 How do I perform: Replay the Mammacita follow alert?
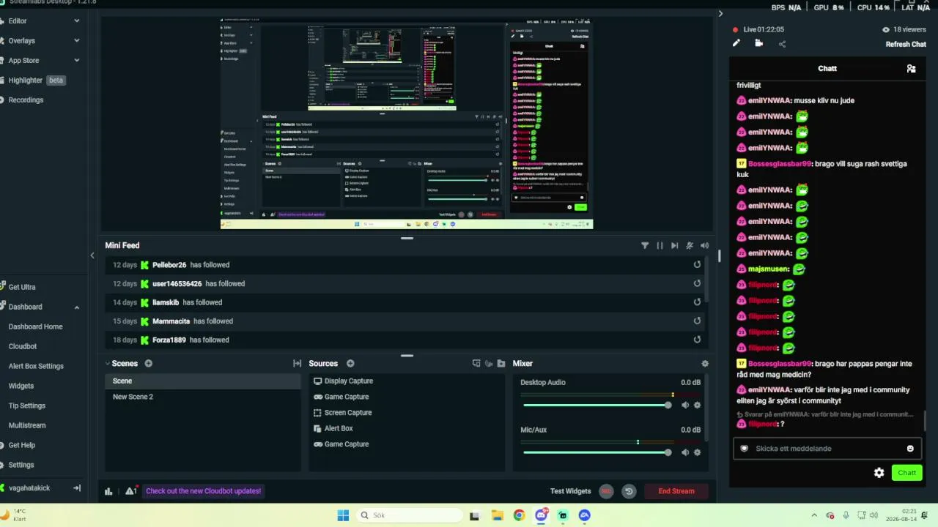coord(697,321)
